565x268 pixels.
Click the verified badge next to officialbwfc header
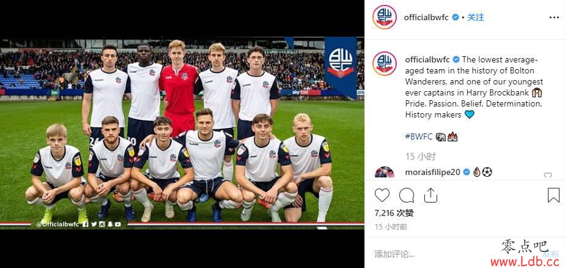456,17
